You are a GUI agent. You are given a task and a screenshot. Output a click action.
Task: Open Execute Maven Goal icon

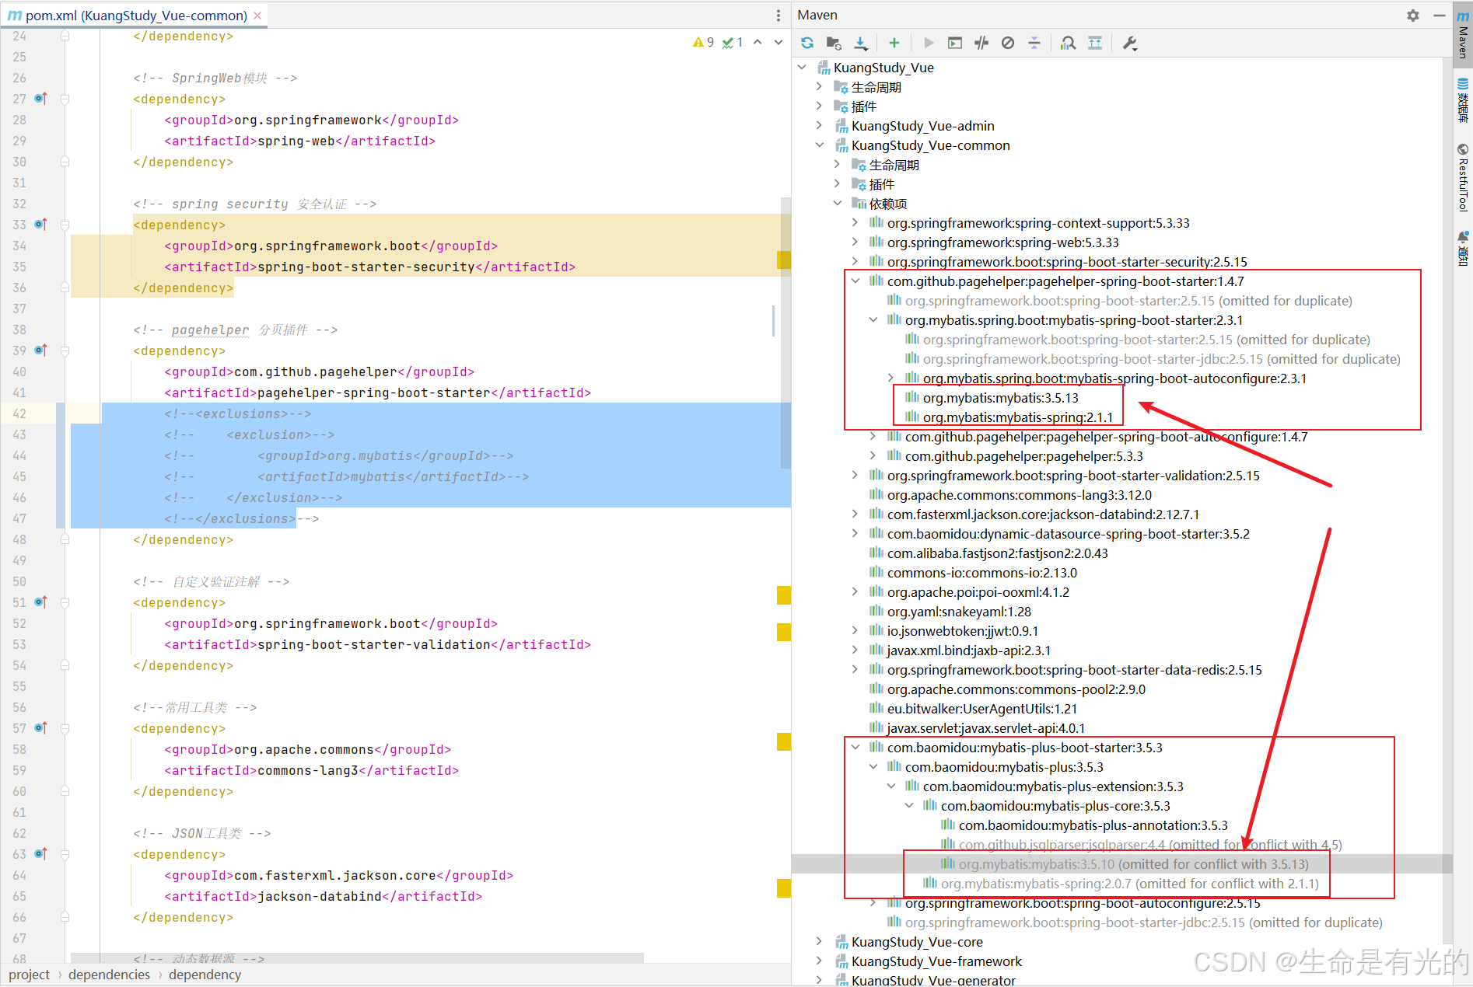click(955, 43)
